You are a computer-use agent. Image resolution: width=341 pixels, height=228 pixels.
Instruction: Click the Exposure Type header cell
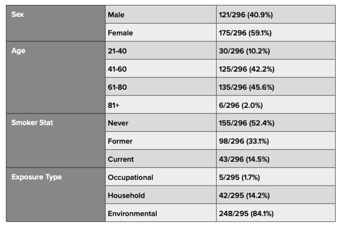point(56,195)
